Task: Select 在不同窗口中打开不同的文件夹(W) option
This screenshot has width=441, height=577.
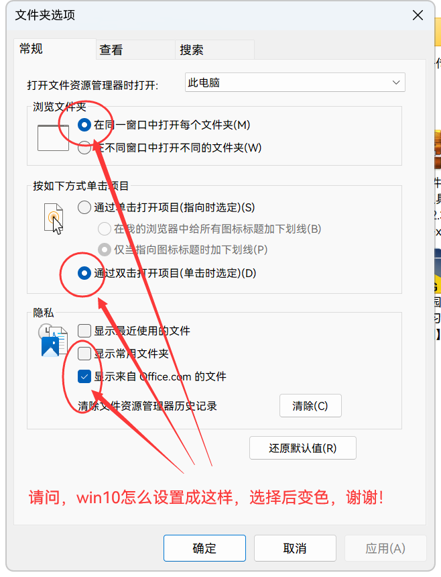Action: tap(84, 148)
